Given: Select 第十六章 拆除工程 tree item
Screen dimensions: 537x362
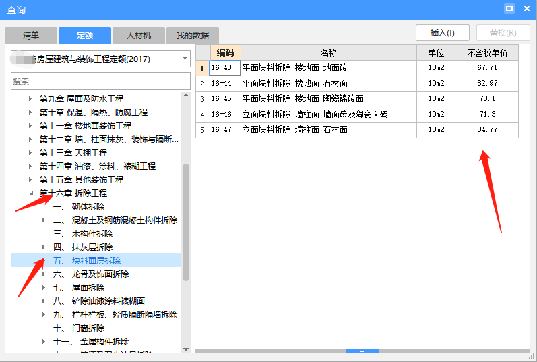Looking at the screenshot, I should [x=73, y=193].
